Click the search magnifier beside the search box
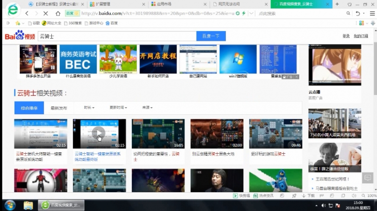The height and width of the screenshot is (211, 377). (348, 14)
